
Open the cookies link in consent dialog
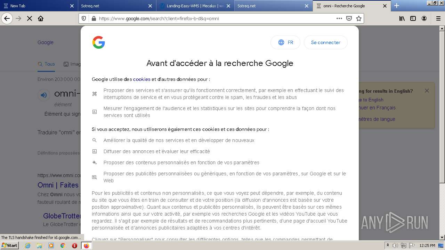[x=142, y=79]
